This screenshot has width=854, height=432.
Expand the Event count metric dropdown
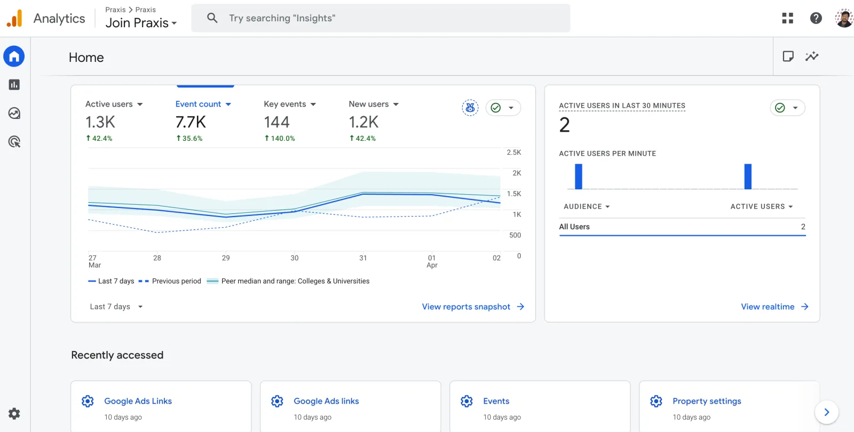[228, 105]
